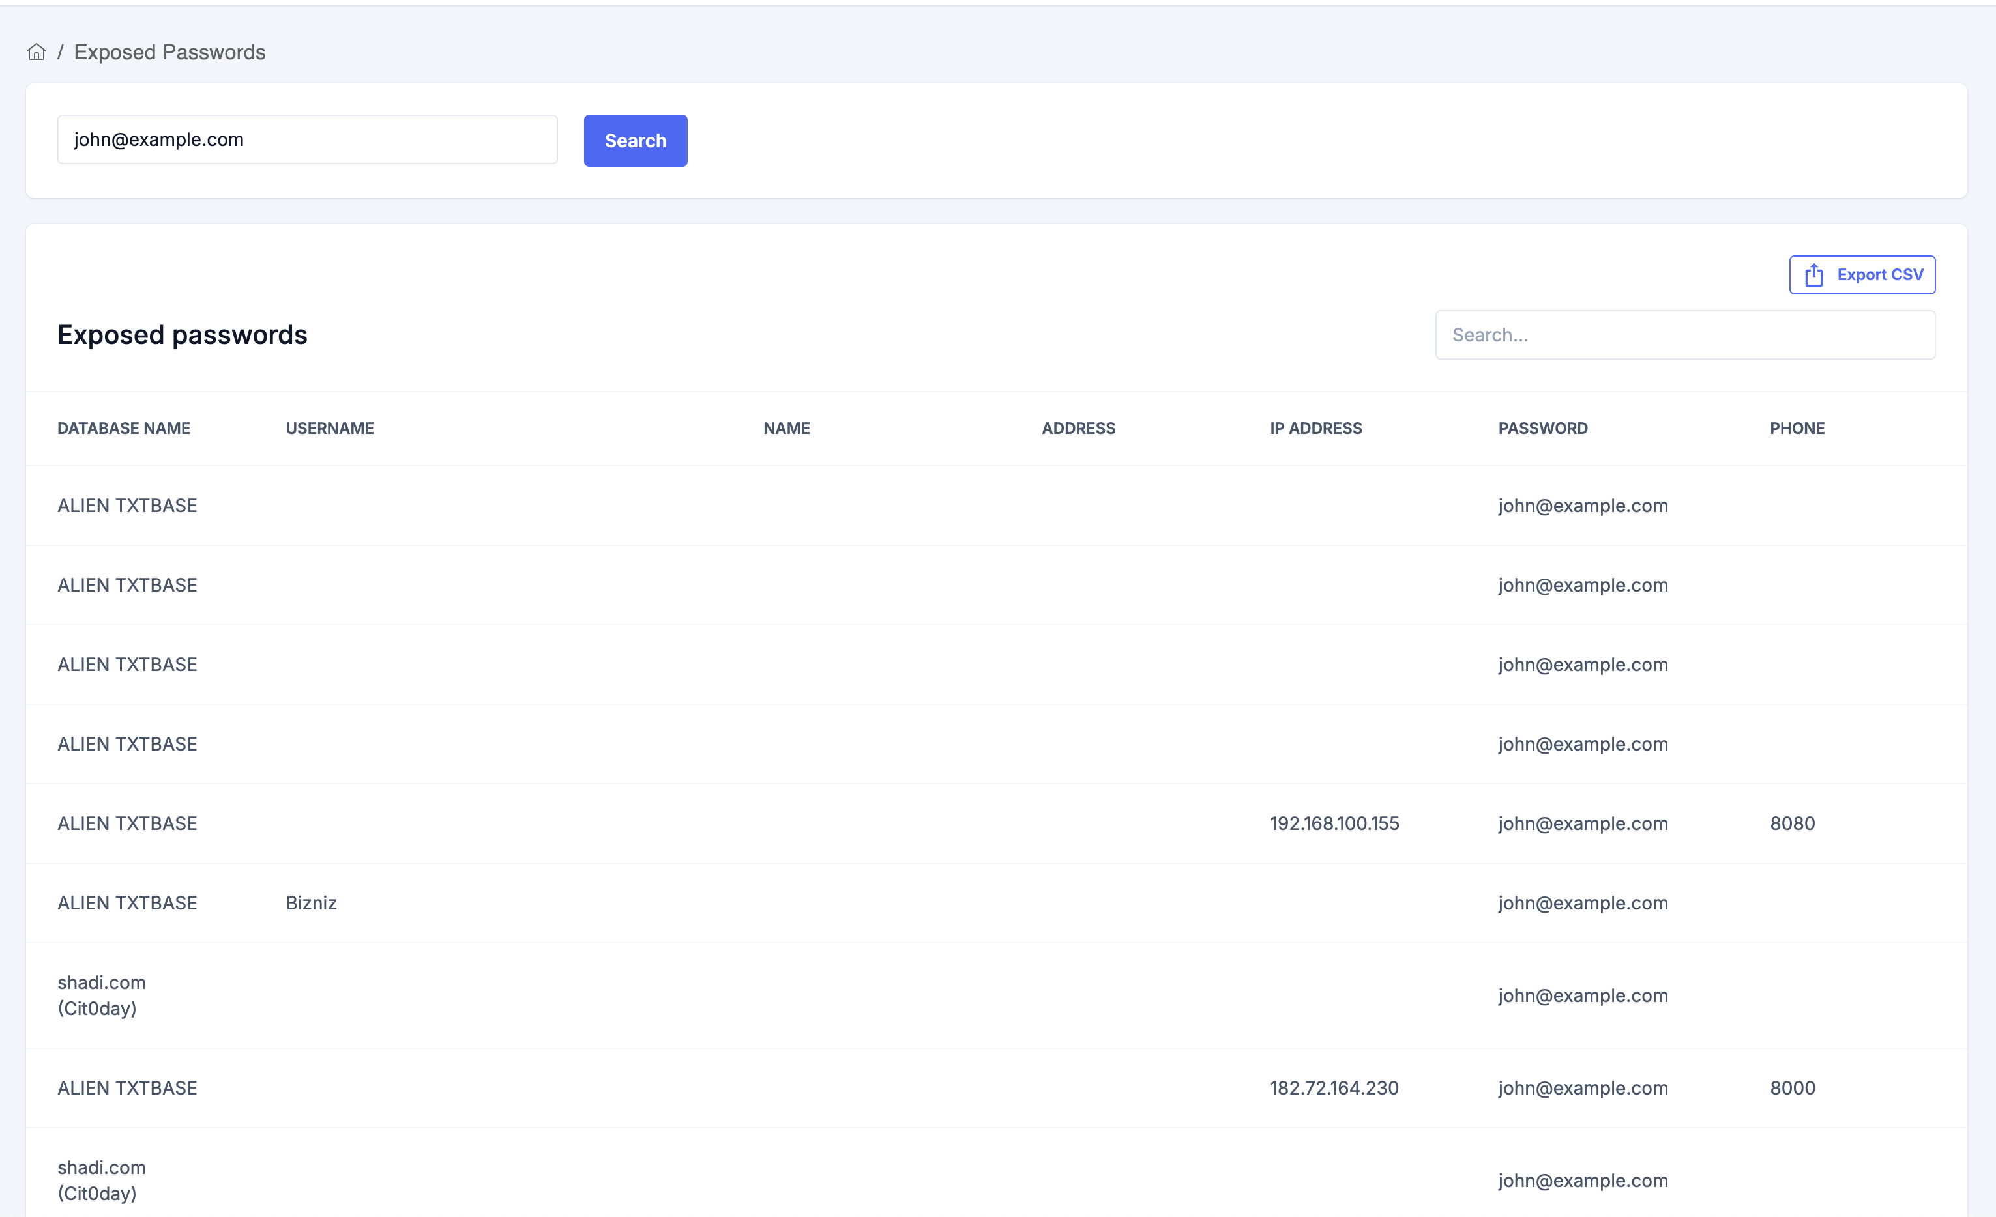Sort entries by the IP ADDRESS column
Screen dimensions: 1996x1217
pyautogui.click(x=1315, y=427)
